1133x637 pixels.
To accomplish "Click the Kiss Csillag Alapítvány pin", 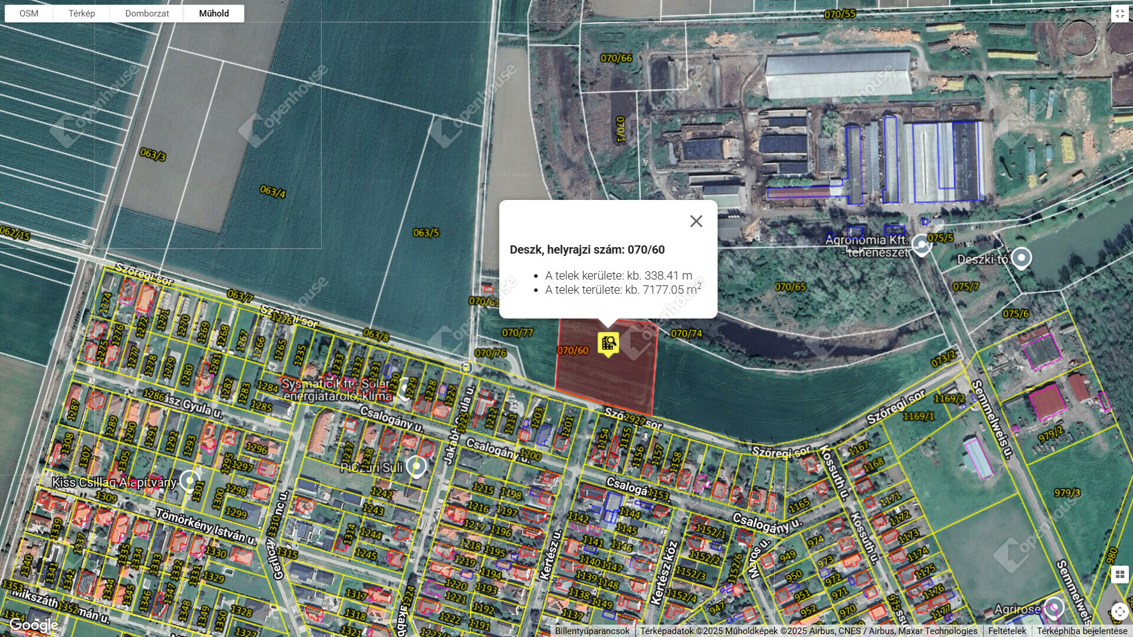I will [x=189, y=481].
